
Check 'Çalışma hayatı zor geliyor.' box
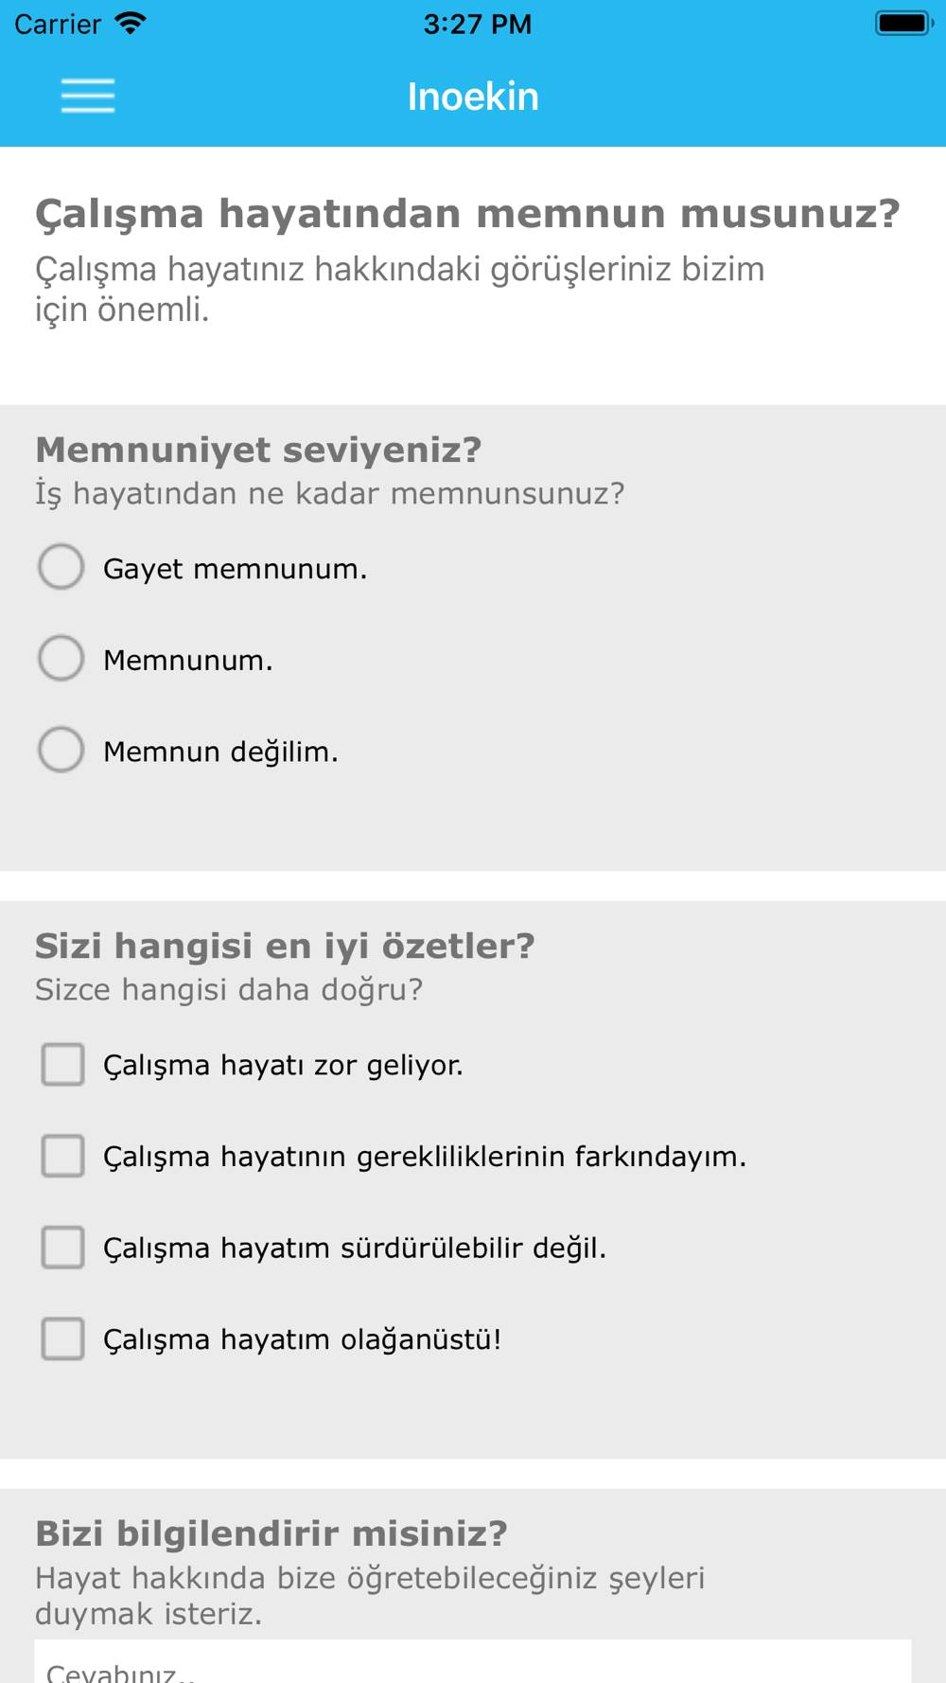tap(62, 1064)
